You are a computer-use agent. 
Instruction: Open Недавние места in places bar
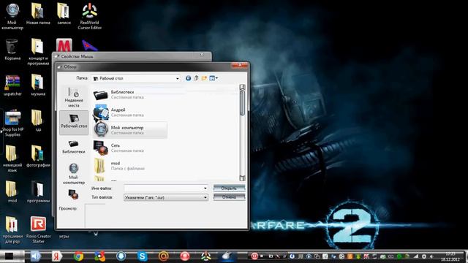74,97
